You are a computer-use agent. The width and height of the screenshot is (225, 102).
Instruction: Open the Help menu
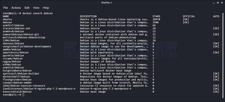point(46,8)
